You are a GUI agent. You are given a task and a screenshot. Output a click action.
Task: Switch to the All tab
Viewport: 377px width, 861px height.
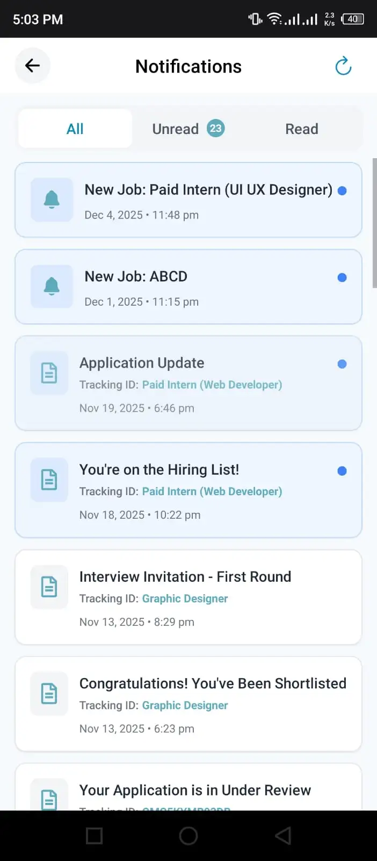[x=75, y=129]
